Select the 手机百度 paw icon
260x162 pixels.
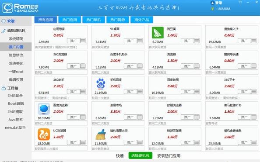click(101, 83)
